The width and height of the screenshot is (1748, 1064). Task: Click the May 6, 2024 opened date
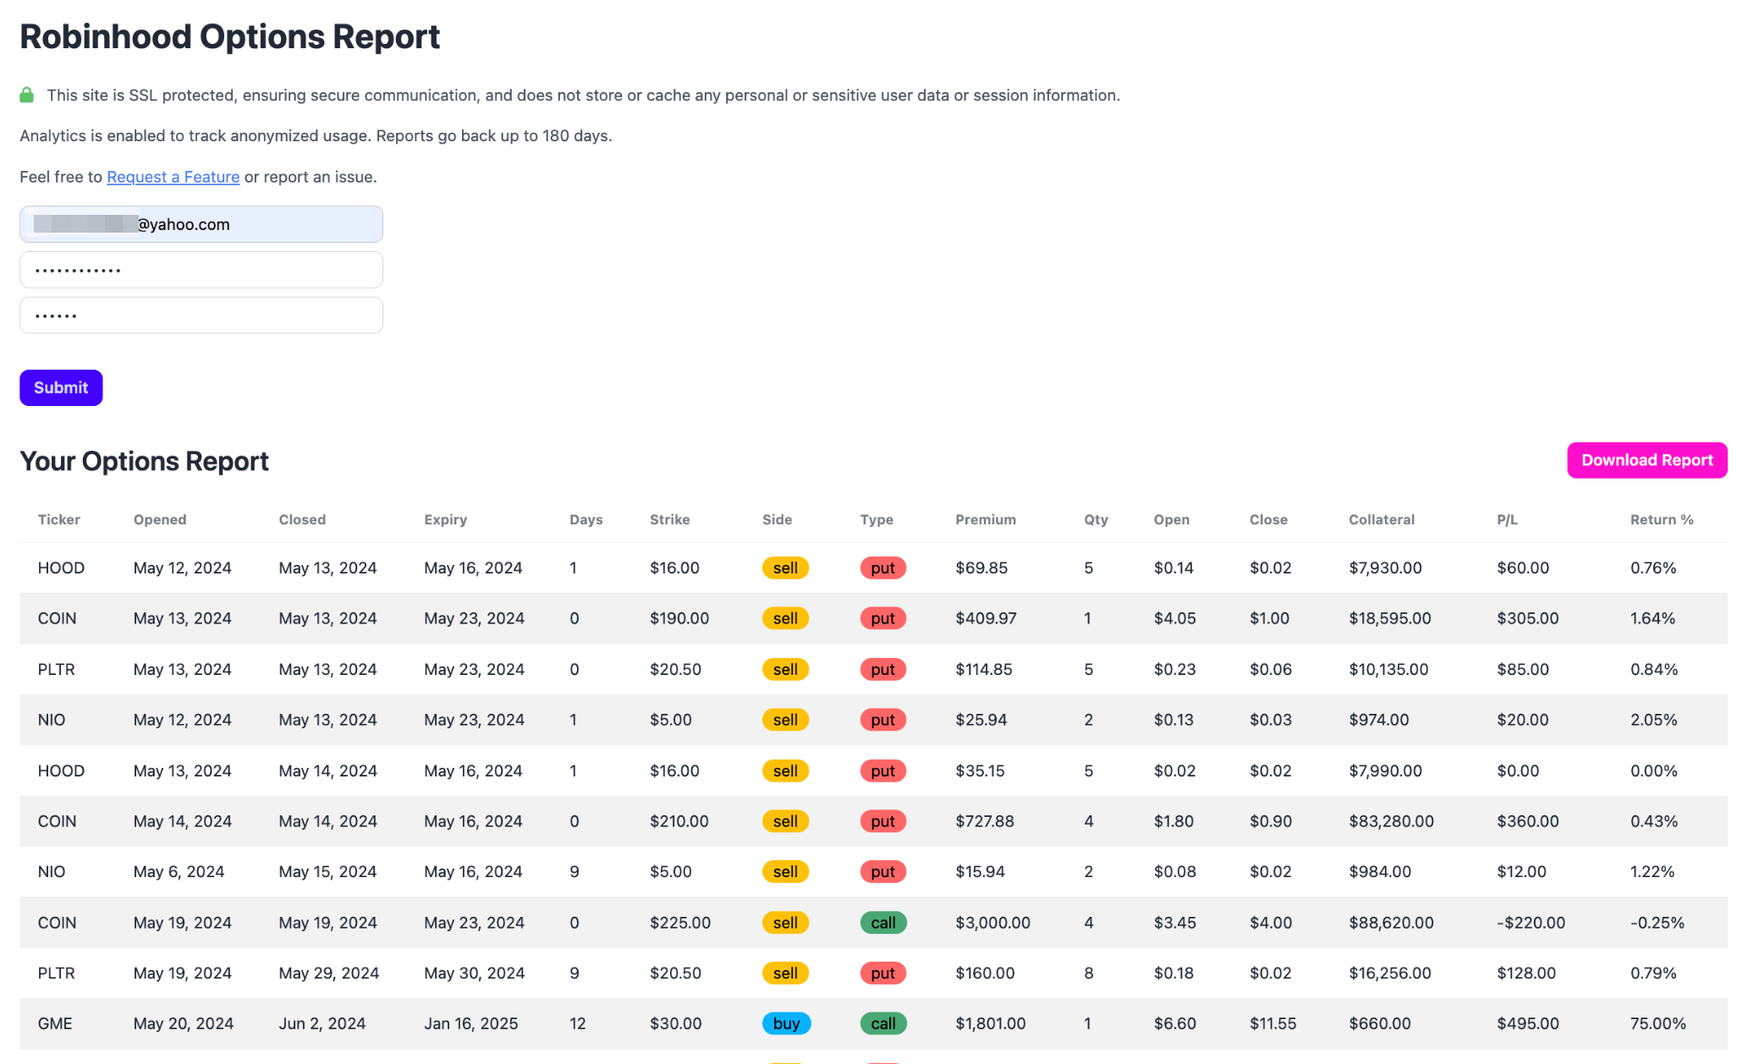click(x=179, y=871)
